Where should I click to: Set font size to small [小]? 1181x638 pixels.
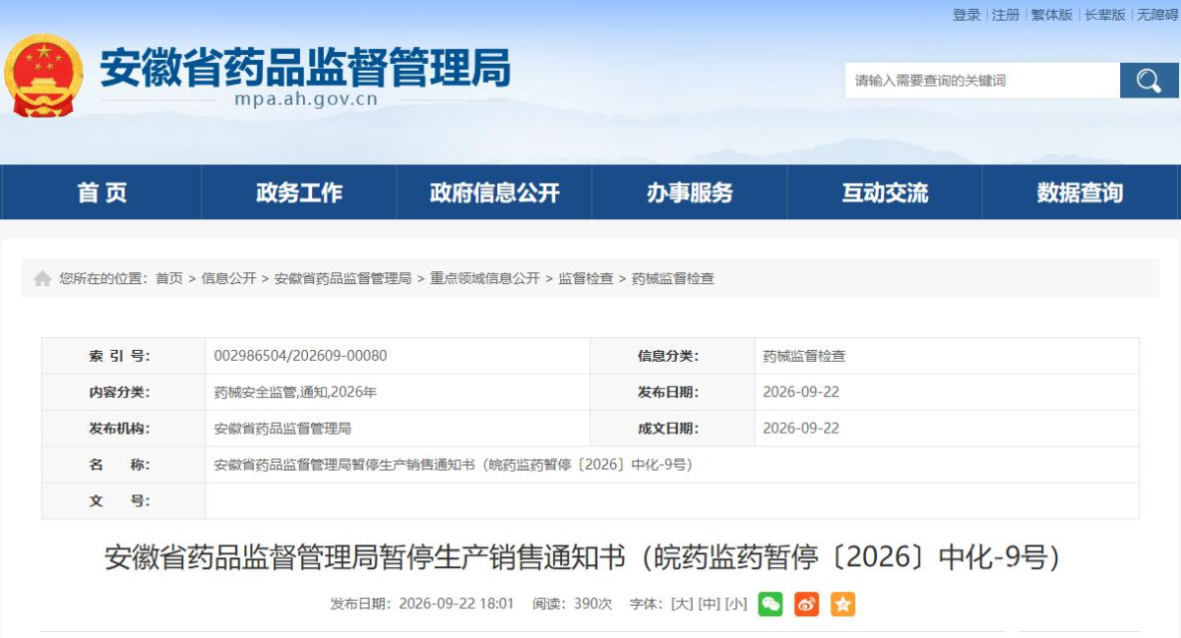736,604
